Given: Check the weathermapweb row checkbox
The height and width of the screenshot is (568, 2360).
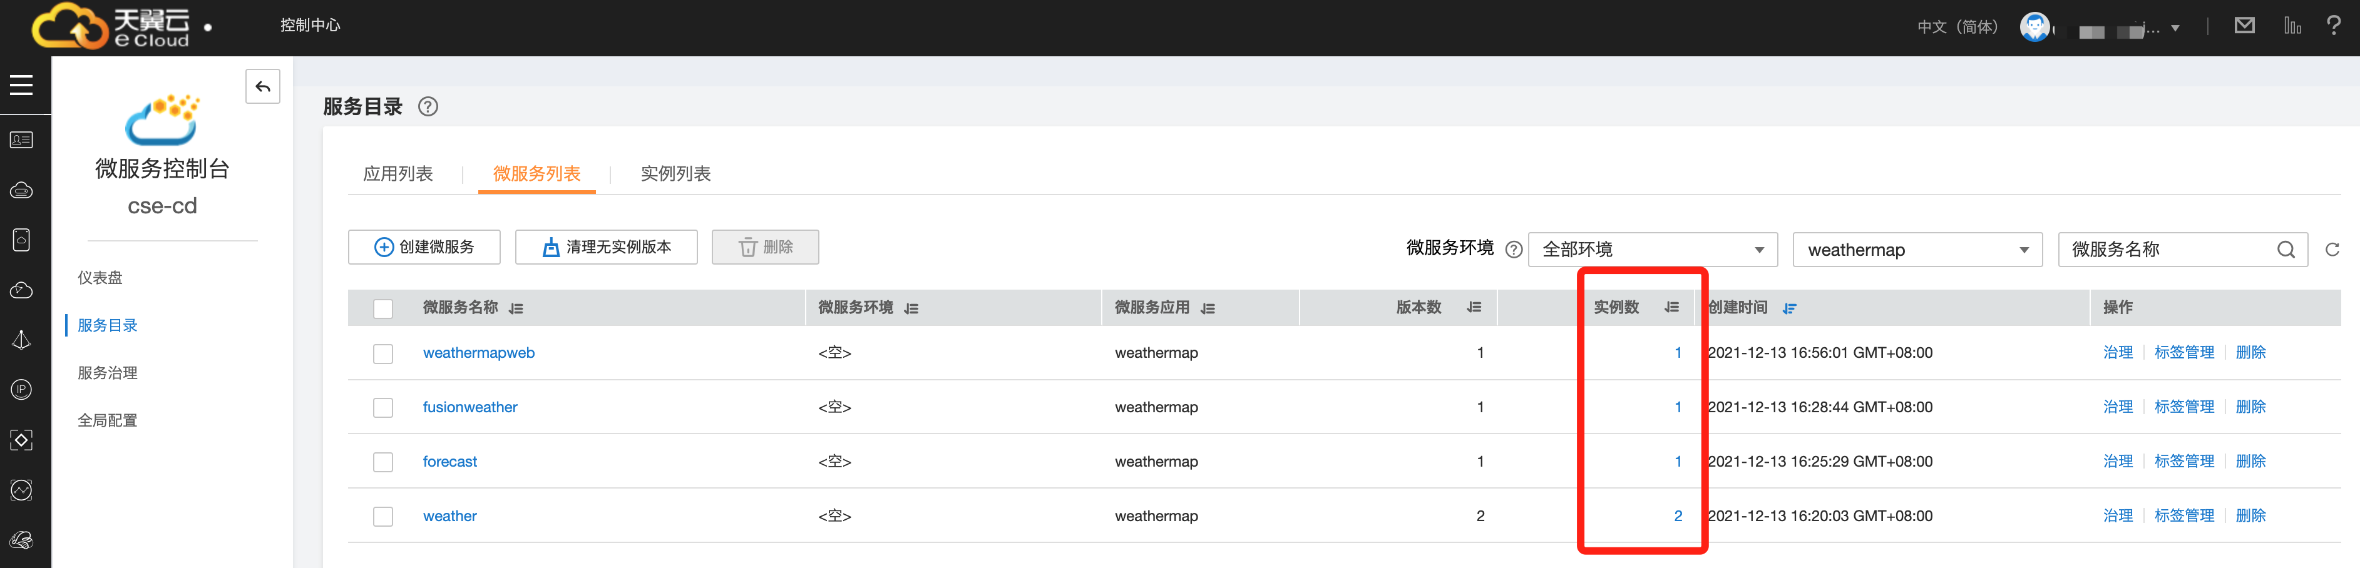Looking at the screenshot, I should pos(383,353).
